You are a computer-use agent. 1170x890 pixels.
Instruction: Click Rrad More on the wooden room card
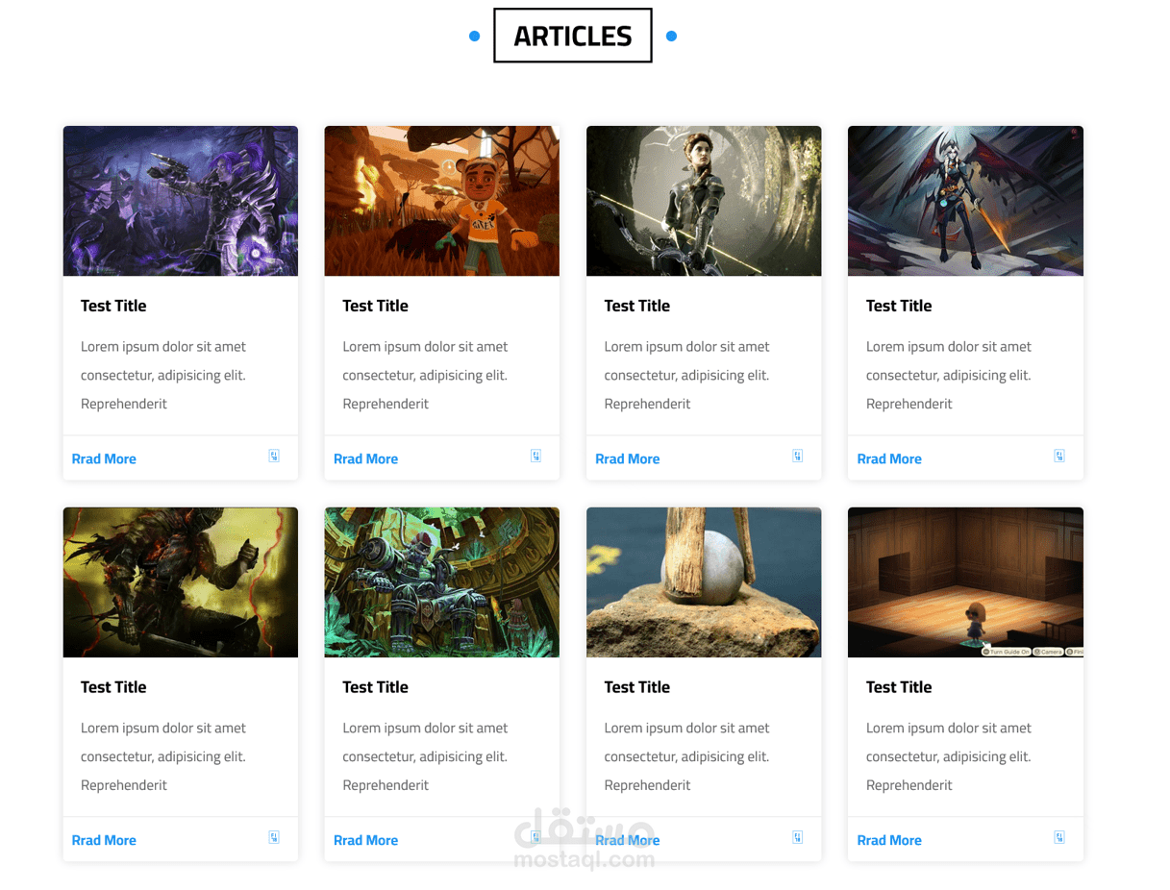coord(889,840)
